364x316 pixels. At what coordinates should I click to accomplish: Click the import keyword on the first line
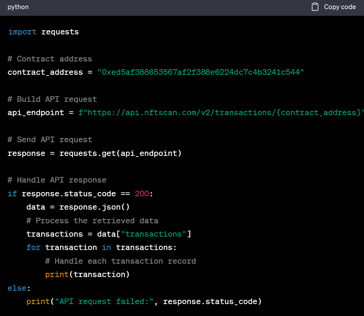click(22, 32)
